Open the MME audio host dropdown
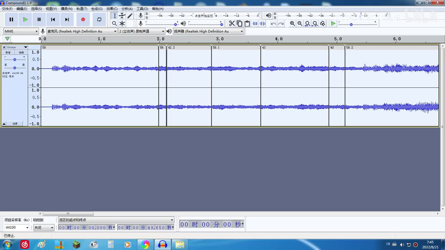 coord(21,31)
